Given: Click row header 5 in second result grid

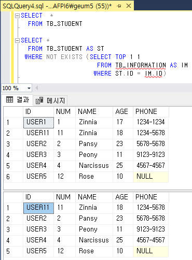Looking at the screenshot, I should (13, 251).
